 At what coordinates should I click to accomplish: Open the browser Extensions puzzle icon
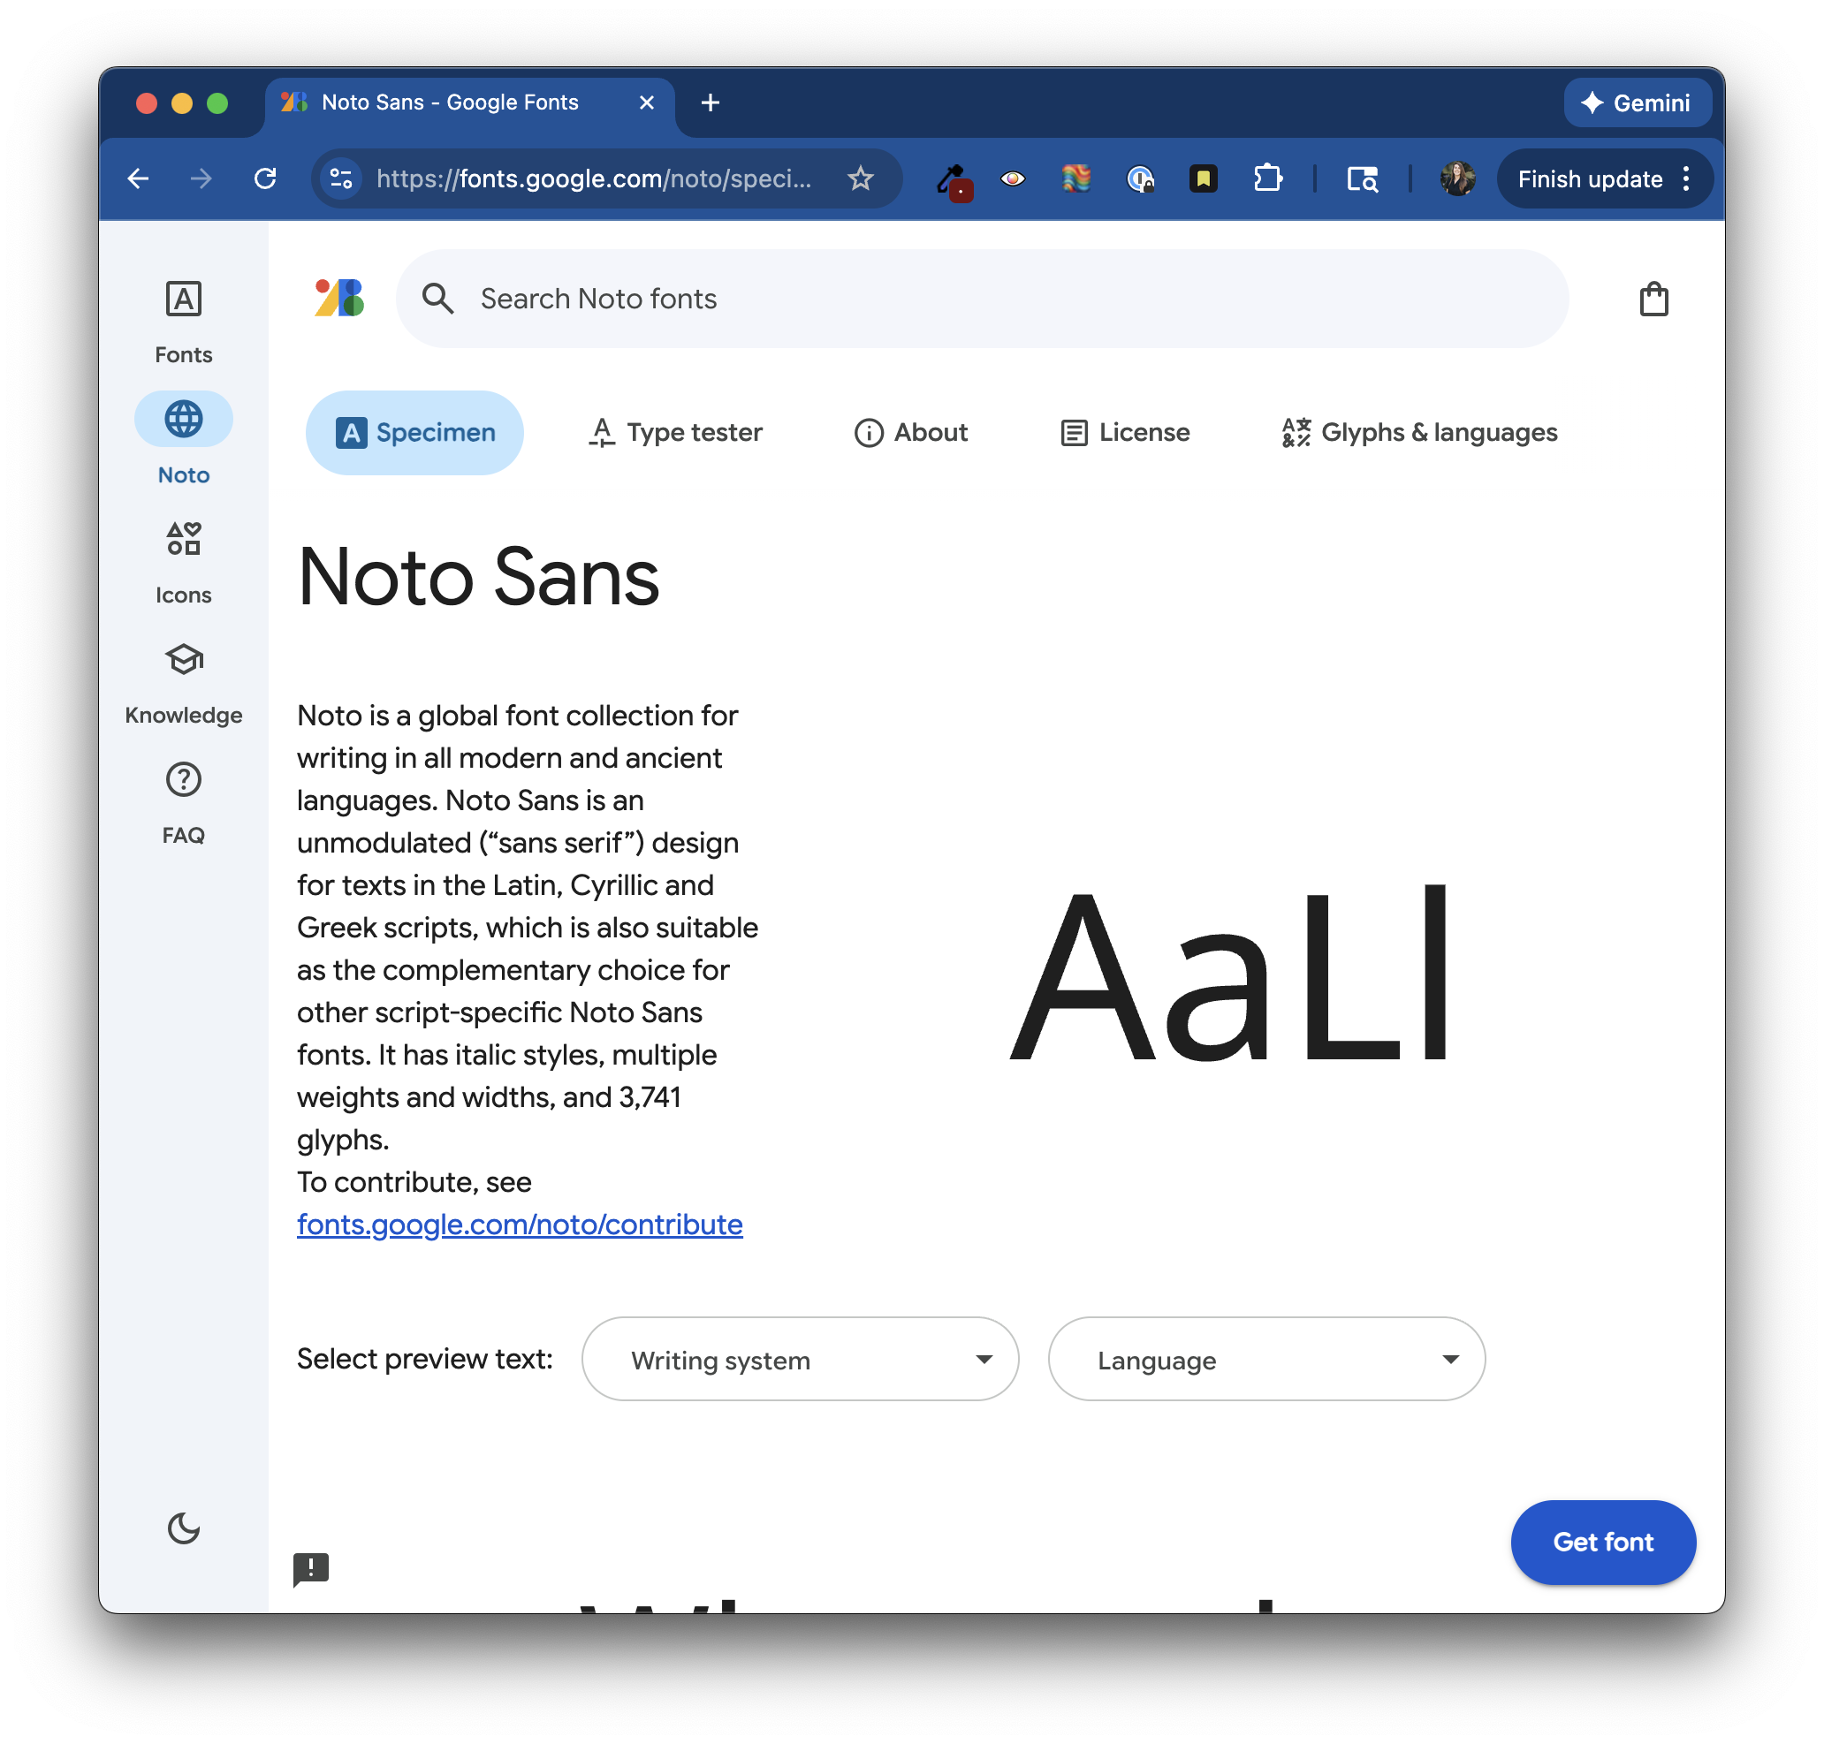coord(1267,178)
